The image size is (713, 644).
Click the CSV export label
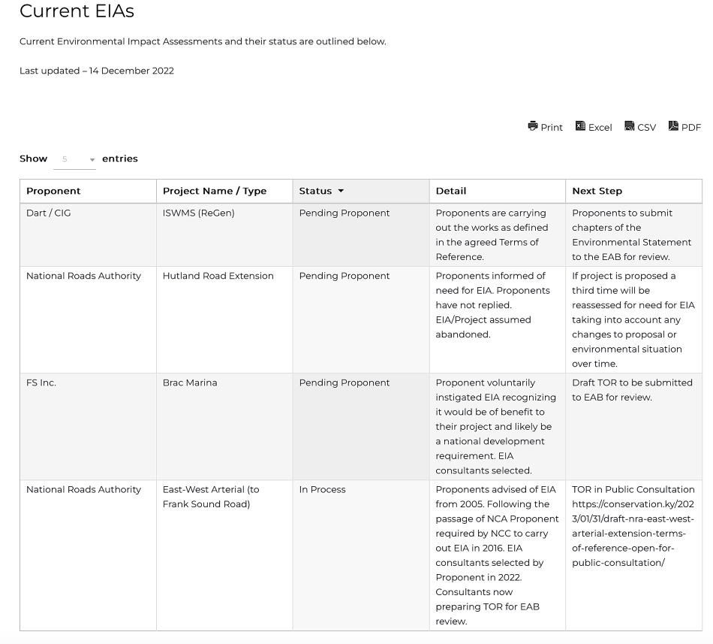(647, 127)
